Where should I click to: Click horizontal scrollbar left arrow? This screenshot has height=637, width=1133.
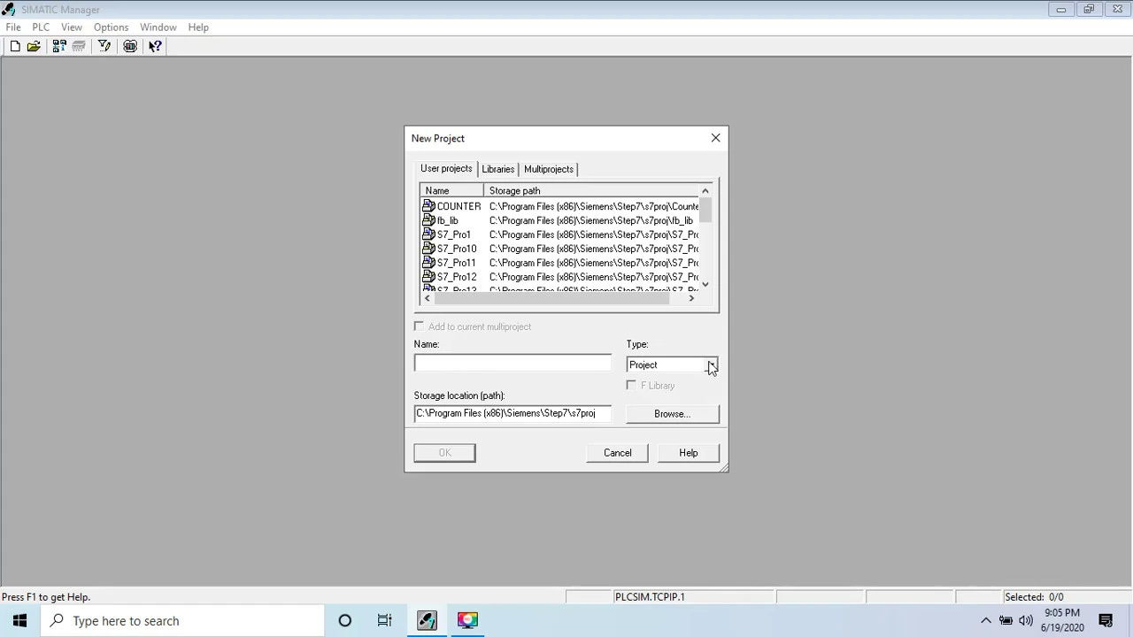428,298
